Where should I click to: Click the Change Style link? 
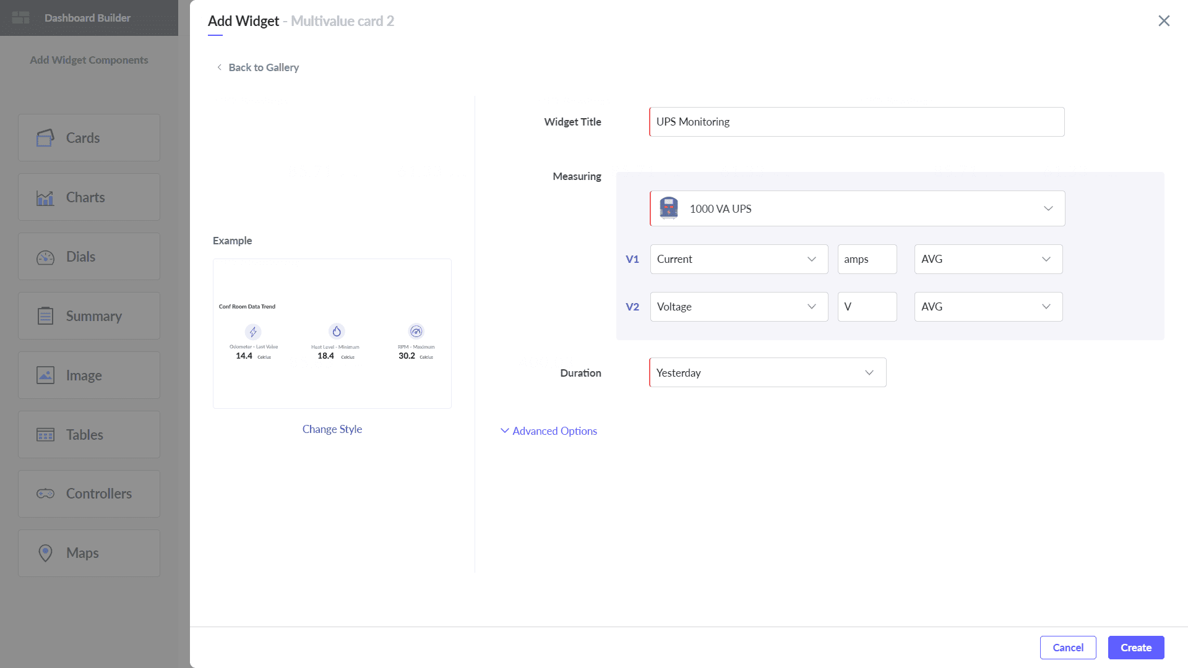332,429
